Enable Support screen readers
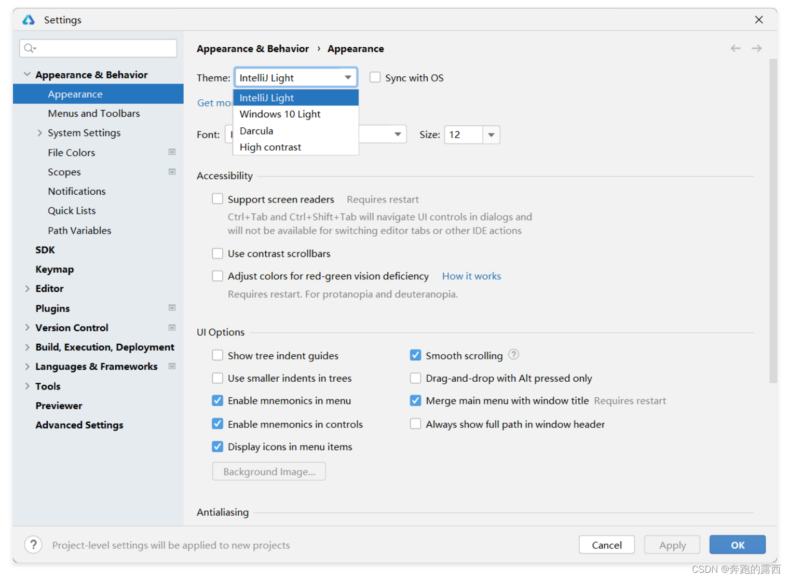The width and height of the screenshot is (789, 579). tap(217, 199)
